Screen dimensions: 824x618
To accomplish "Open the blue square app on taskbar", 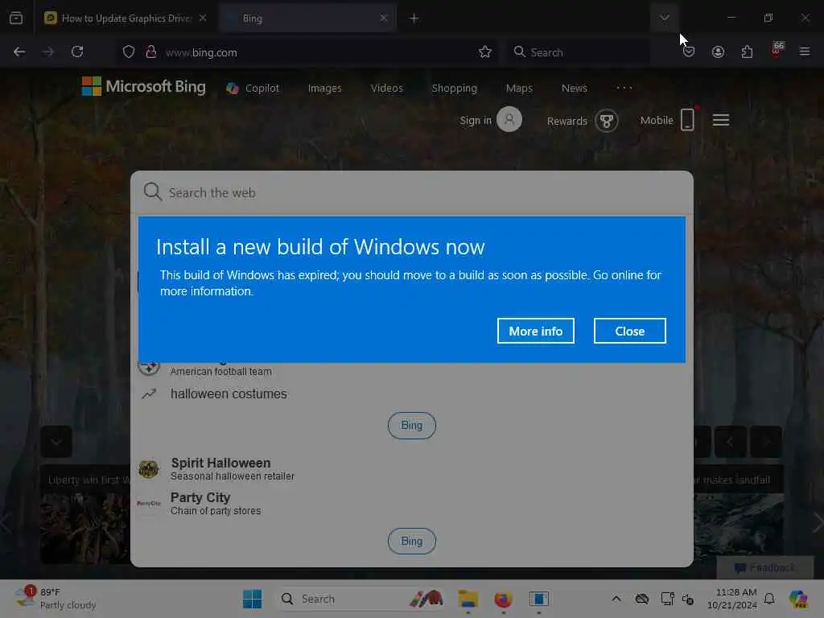I will click(x=538, y=599).
